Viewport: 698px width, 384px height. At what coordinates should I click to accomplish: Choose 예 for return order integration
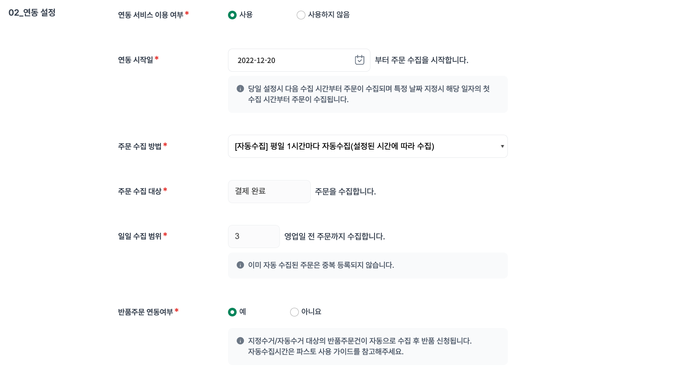pyautogui.click(x=233, y=312)
